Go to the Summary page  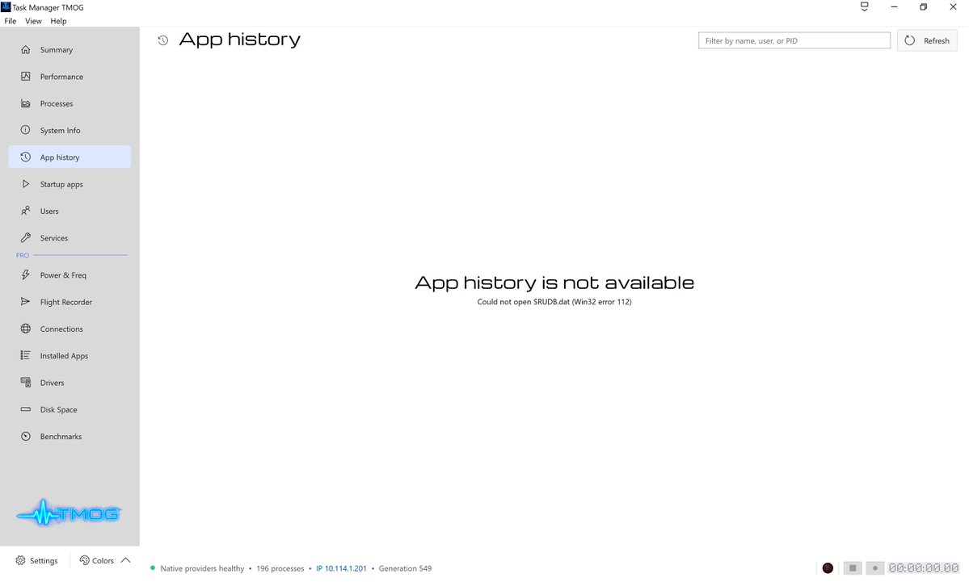click(x=70, y=49)
